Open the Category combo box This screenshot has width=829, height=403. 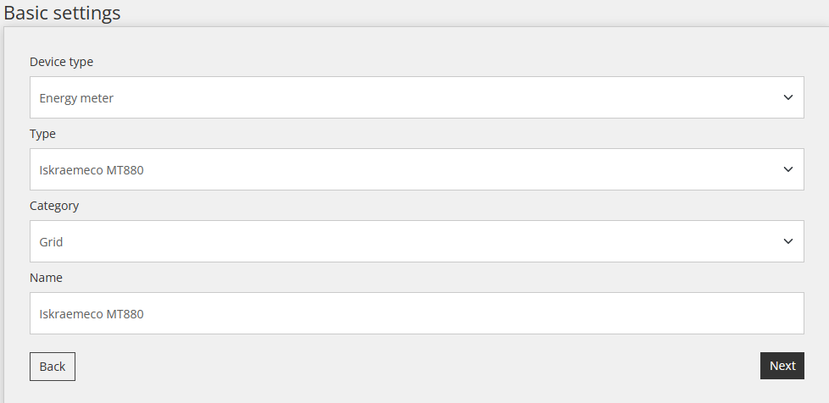[x=416, y=241]
